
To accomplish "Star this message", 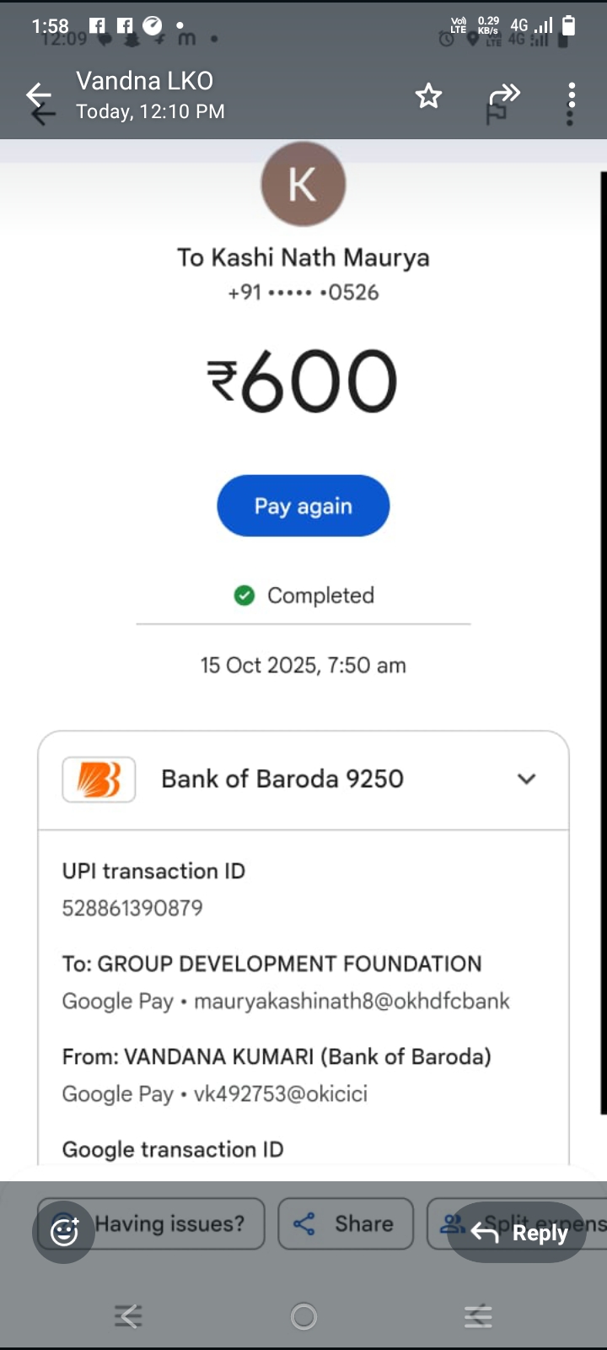I will (428, 96).
